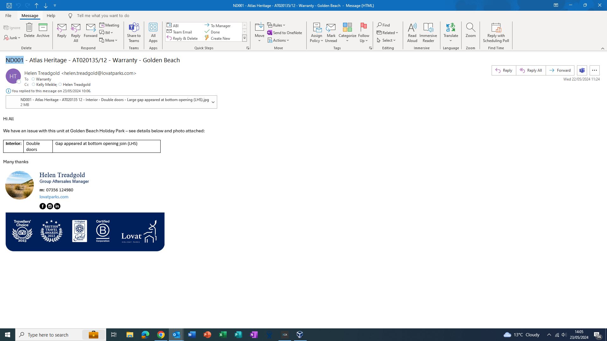Click the Translate icon

click(x=451, y=28)
